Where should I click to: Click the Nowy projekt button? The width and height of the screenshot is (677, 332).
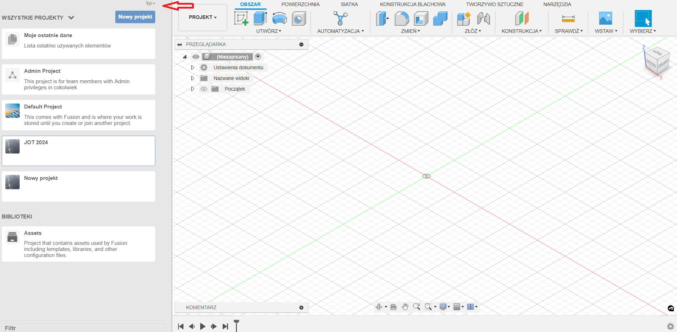135,17
